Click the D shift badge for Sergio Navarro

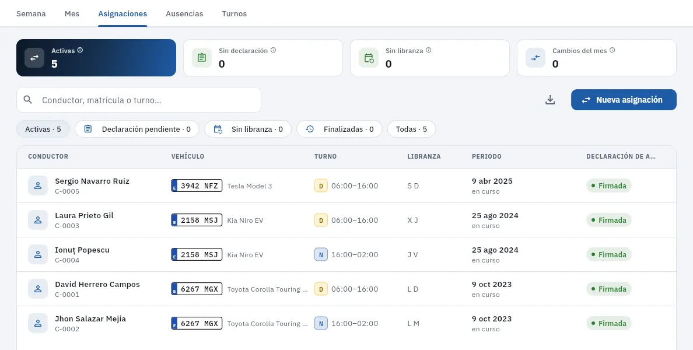(321, 185)
